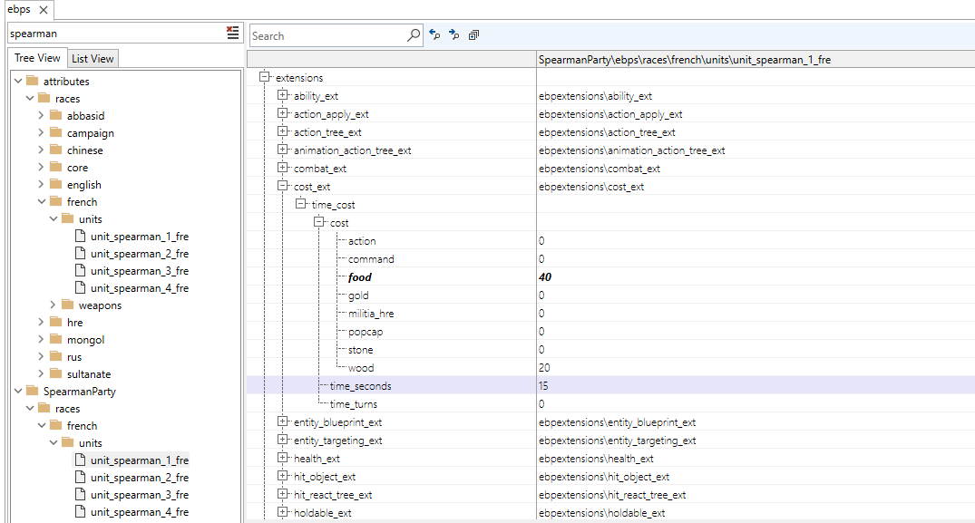Screen dimensions: 975x523
Task: Click the Search input box
Action: pyautogui.click(x=327, y=35)
